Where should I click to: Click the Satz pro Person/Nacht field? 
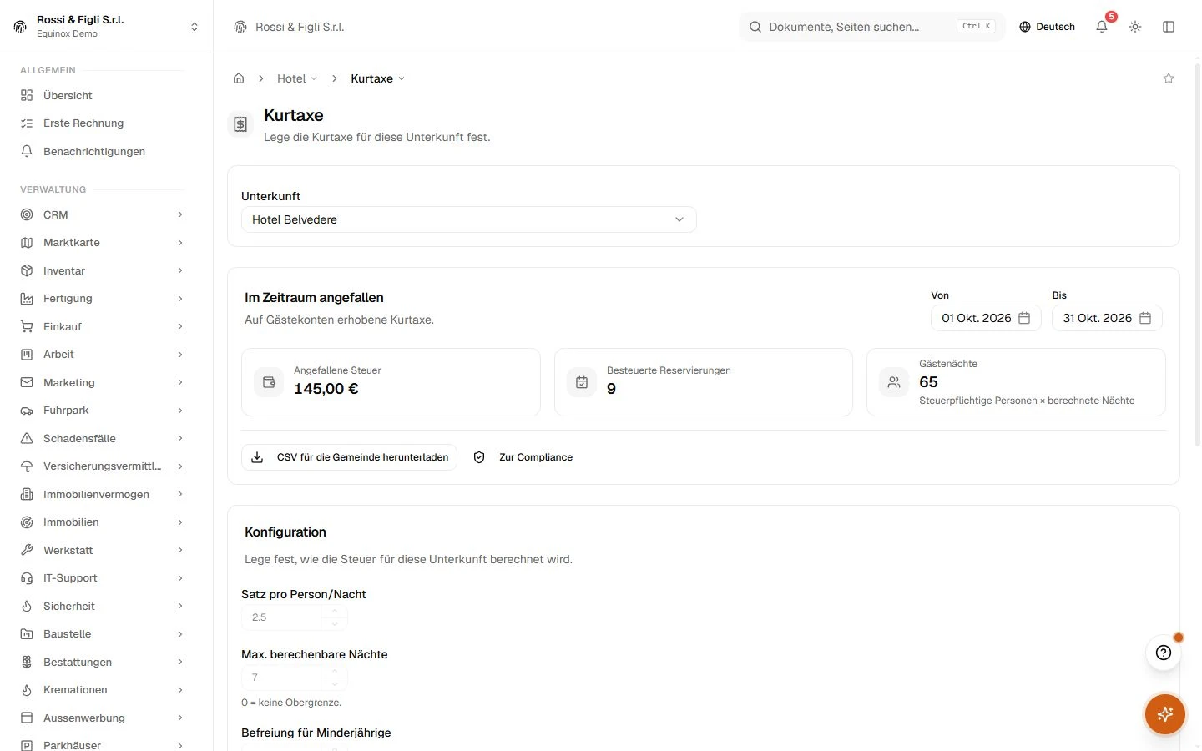click(281, 617)
